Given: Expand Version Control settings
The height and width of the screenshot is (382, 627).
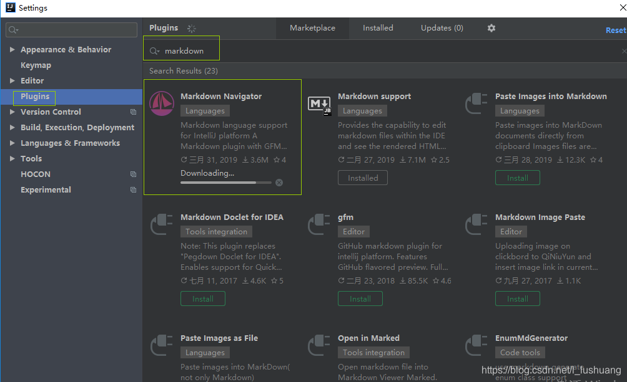Looking at the screenshot, I should pyautogui.click(x=12, y=112).
